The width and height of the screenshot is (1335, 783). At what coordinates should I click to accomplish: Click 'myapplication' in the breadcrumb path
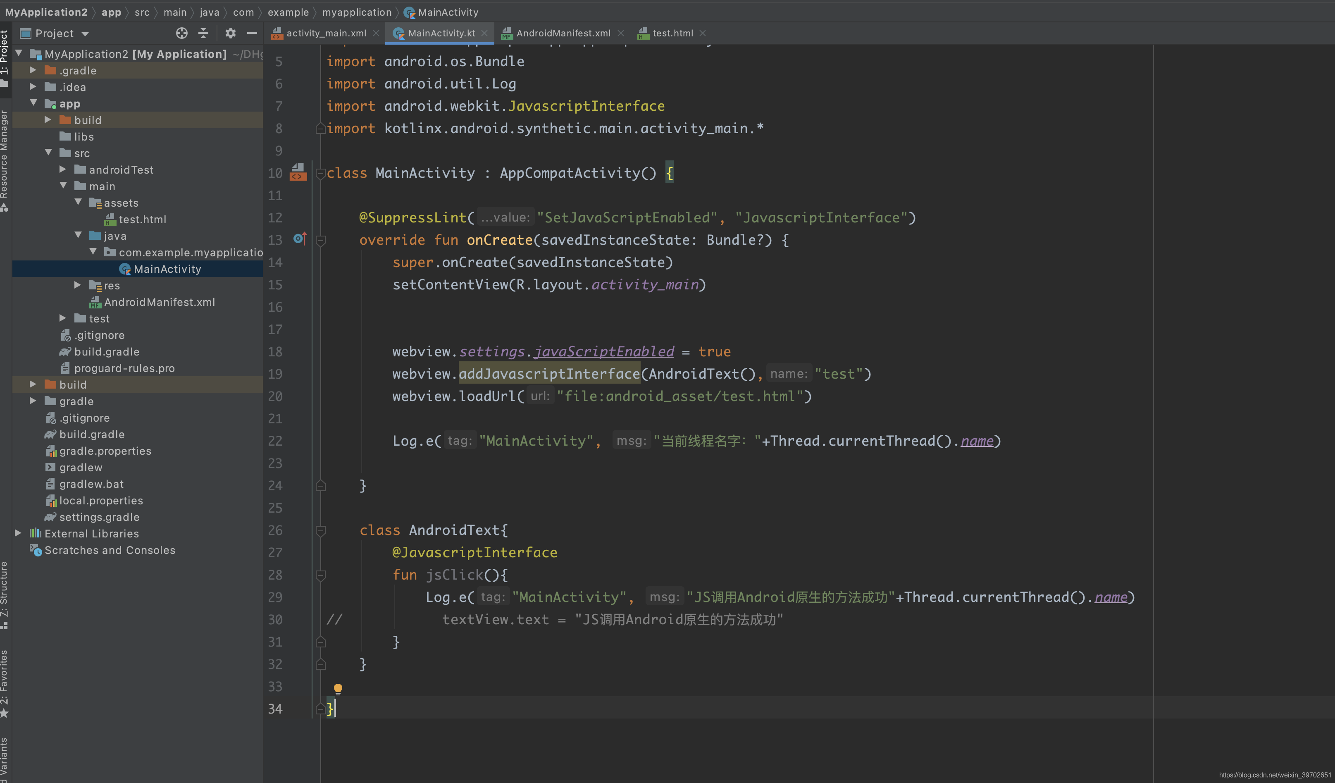[357, 12]
